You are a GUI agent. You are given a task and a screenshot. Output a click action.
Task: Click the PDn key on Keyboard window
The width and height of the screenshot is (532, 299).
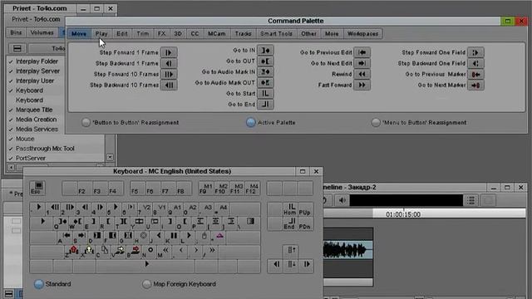point(305,223)
